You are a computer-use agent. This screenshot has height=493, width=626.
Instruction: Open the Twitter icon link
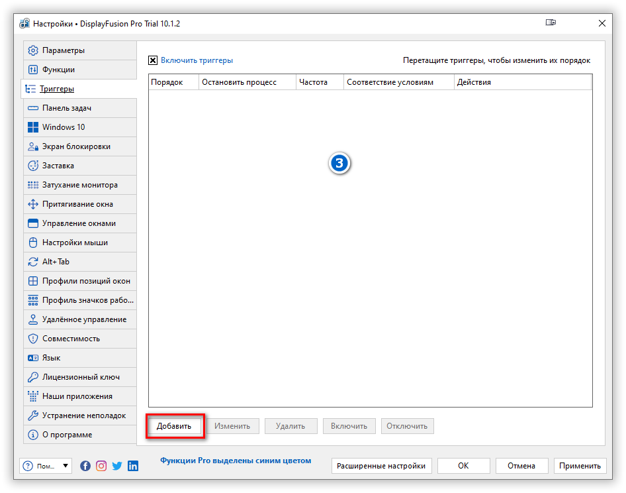pyautogui.click(x=117, y=466)
